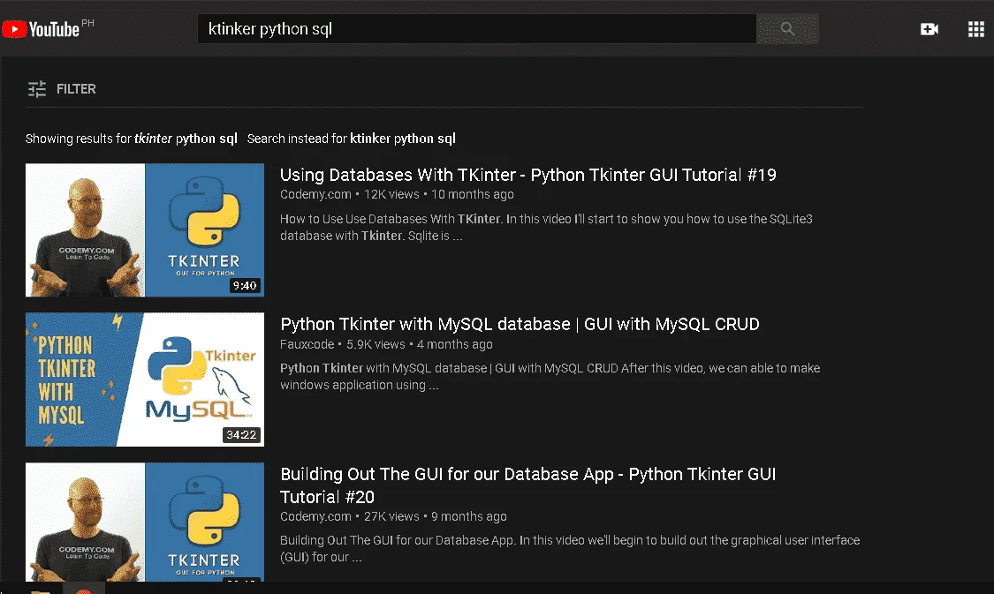Click the magnifier search button
This screenshot has height=594, width=994.
pyautogui.click(x=787, y=28)
